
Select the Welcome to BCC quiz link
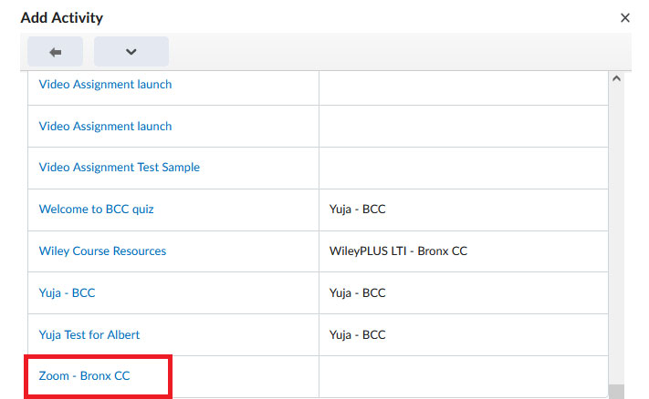[97, 209]
